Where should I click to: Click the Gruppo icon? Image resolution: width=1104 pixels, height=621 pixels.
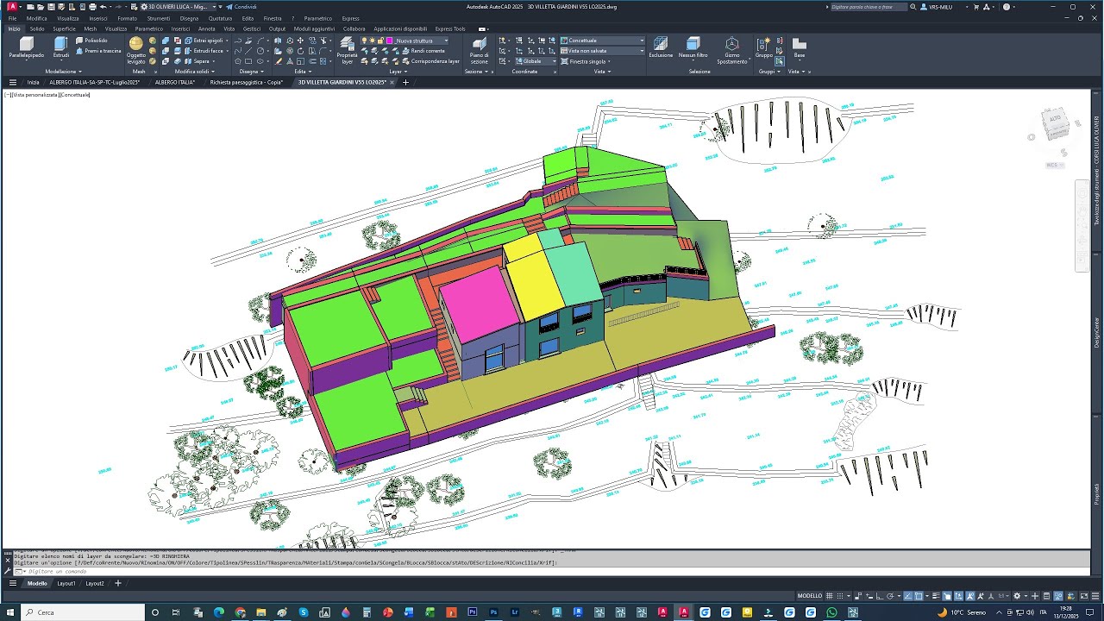(x=764, y=47)
